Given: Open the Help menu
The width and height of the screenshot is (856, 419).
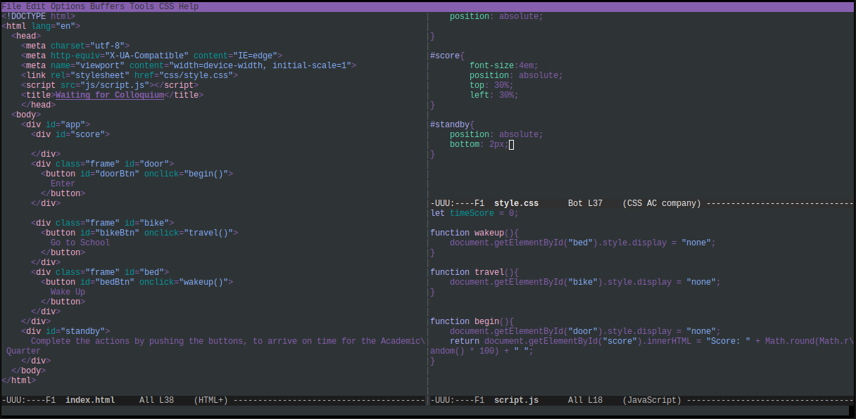Looking at the screenshot, I should point(189,6).
